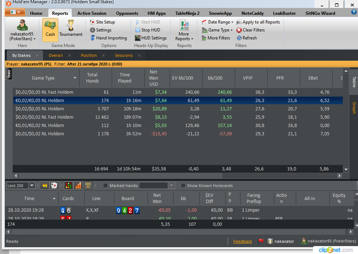Open the LeakBuster tab
This screenshot has width=358, height=254.
click(284, 13)
